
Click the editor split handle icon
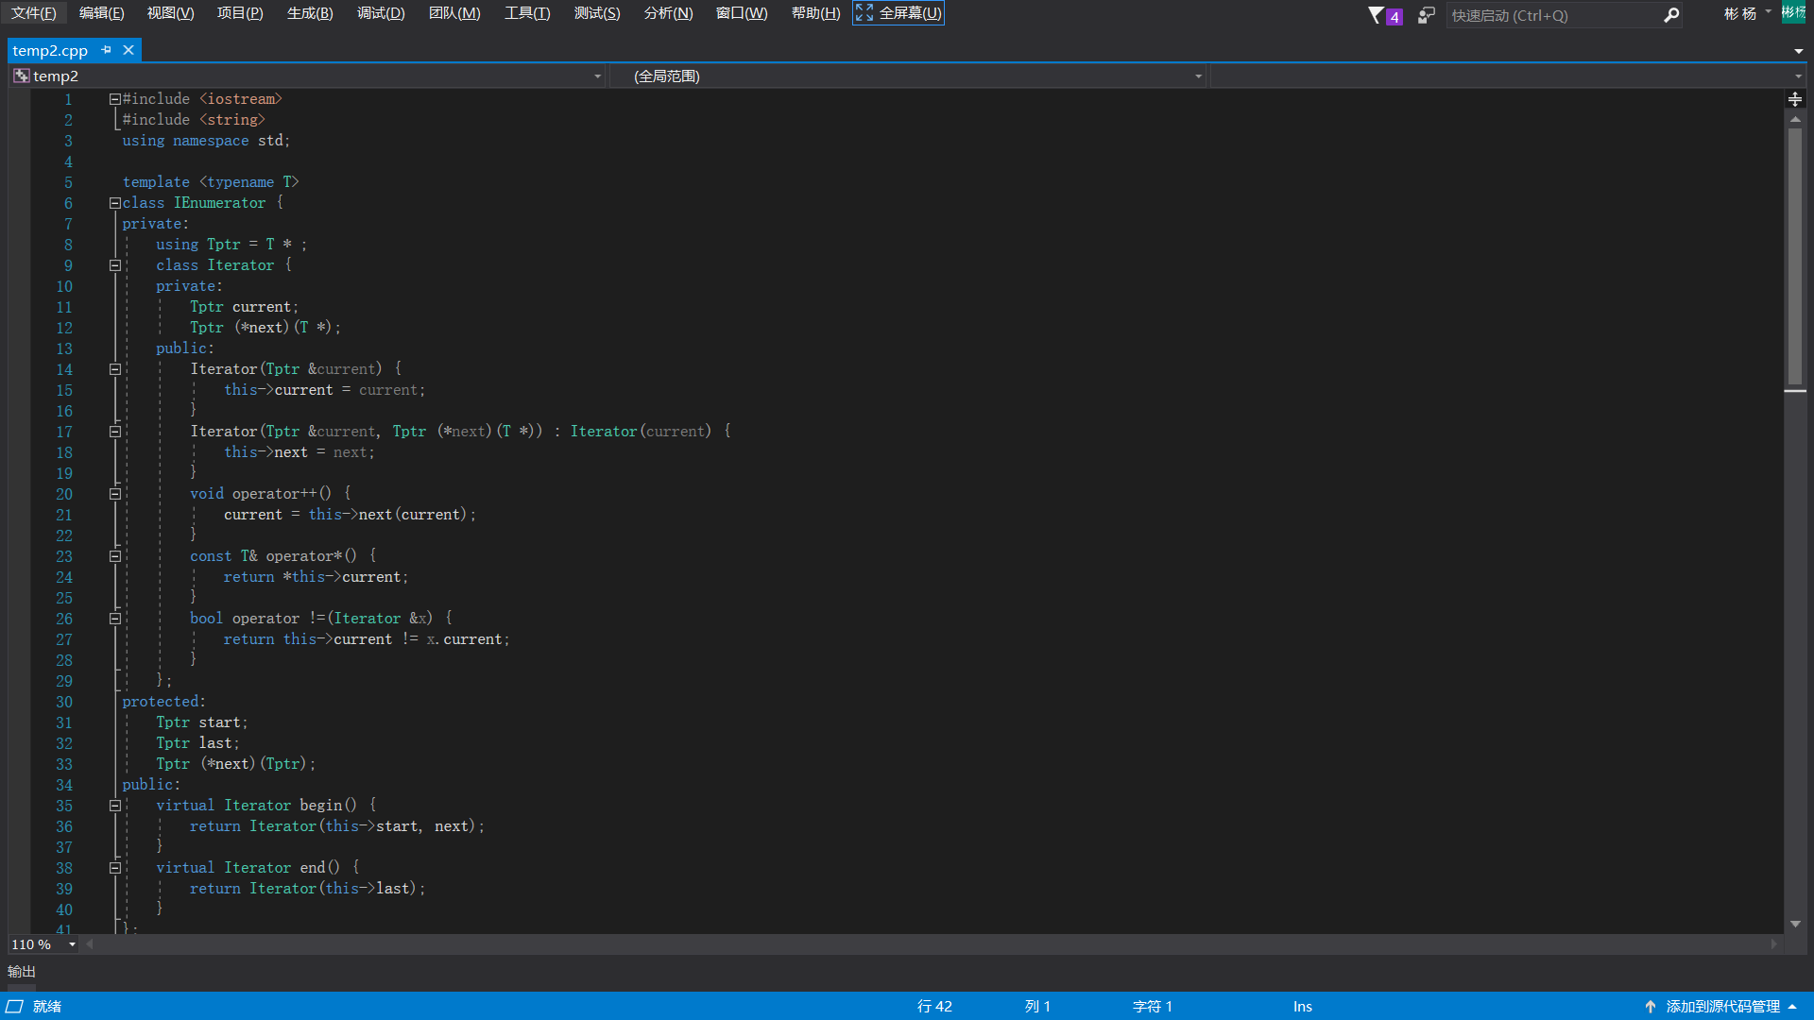(1795, 99)
